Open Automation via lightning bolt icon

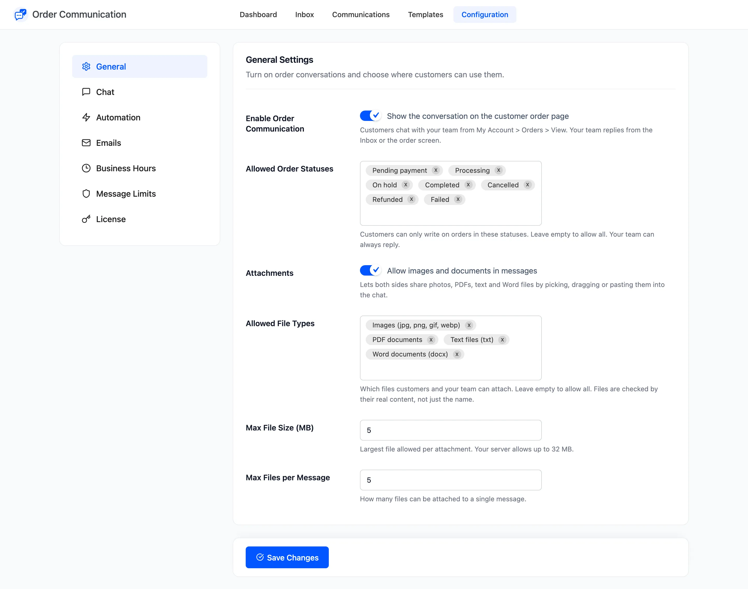[86, 117]
